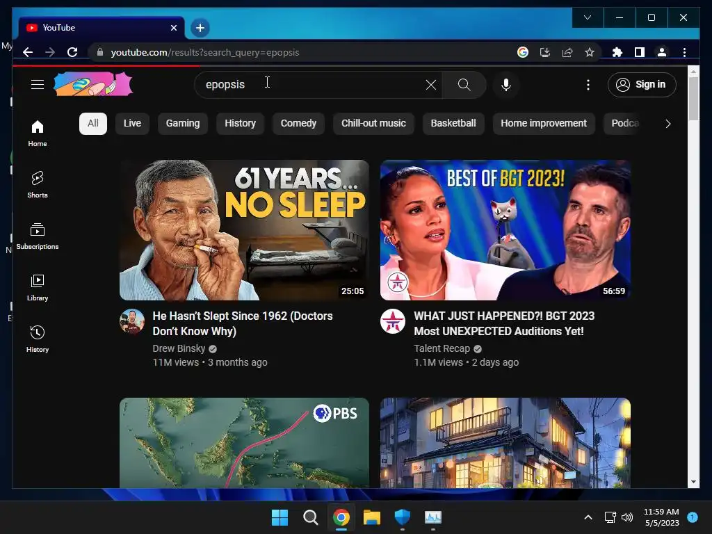Go forward in Chrome
Screen dimensions: 712x534
(x=50, y=52)
